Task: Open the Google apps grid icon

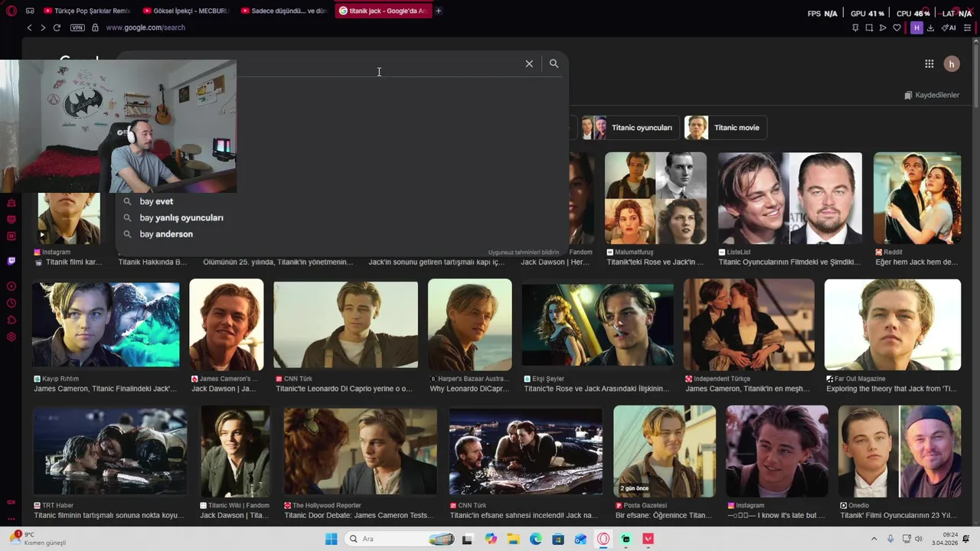Action: click(x=929, y=64)
